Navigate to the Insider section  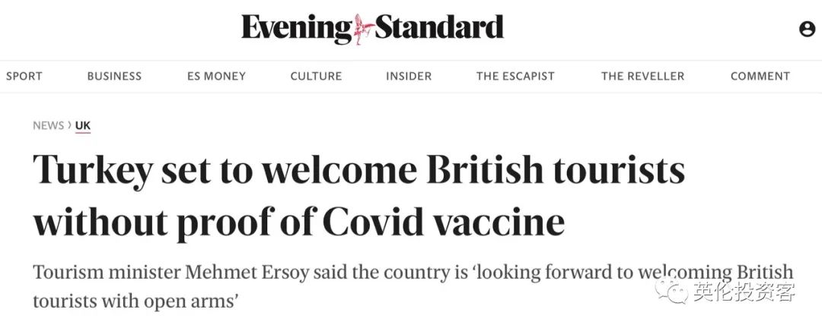(x=409, y=76)
